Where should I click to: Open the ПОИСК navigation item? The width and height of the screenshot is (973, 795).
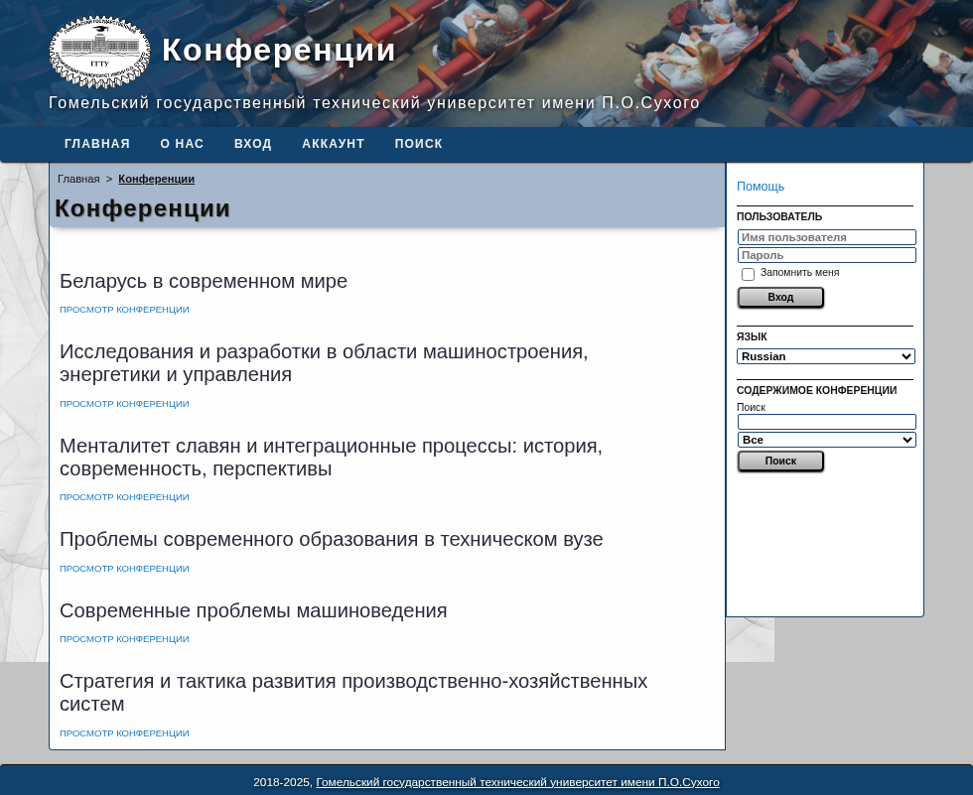click(x=419, y=144)
